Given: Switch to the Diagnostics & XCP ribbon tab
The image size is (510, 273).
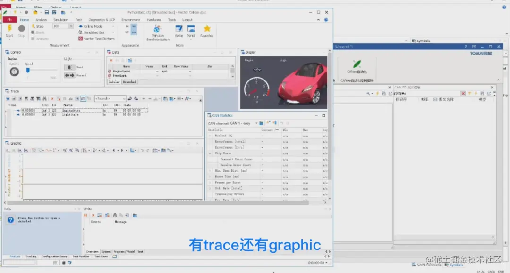Looking at the screenshot, I should (x=102, y=20).
